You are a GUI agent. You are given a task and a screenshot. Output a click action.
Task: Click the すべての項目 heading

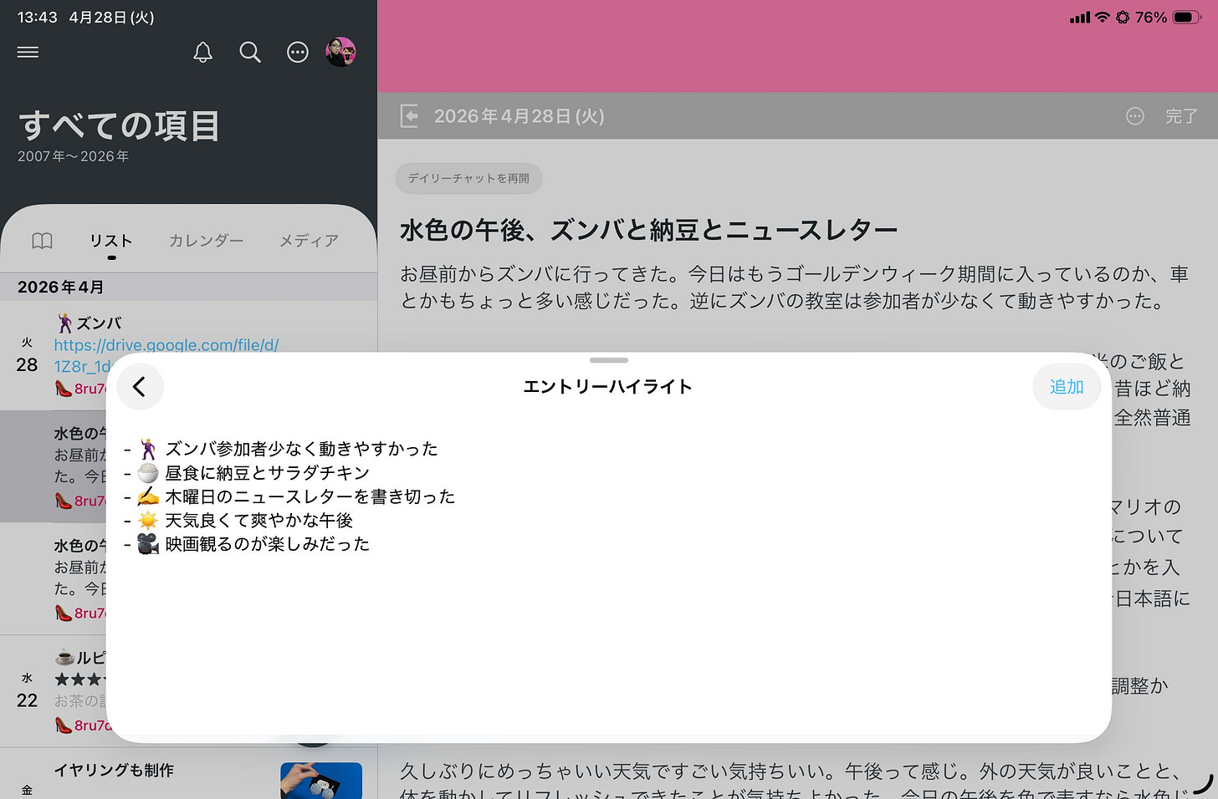(x=119, y=126)
